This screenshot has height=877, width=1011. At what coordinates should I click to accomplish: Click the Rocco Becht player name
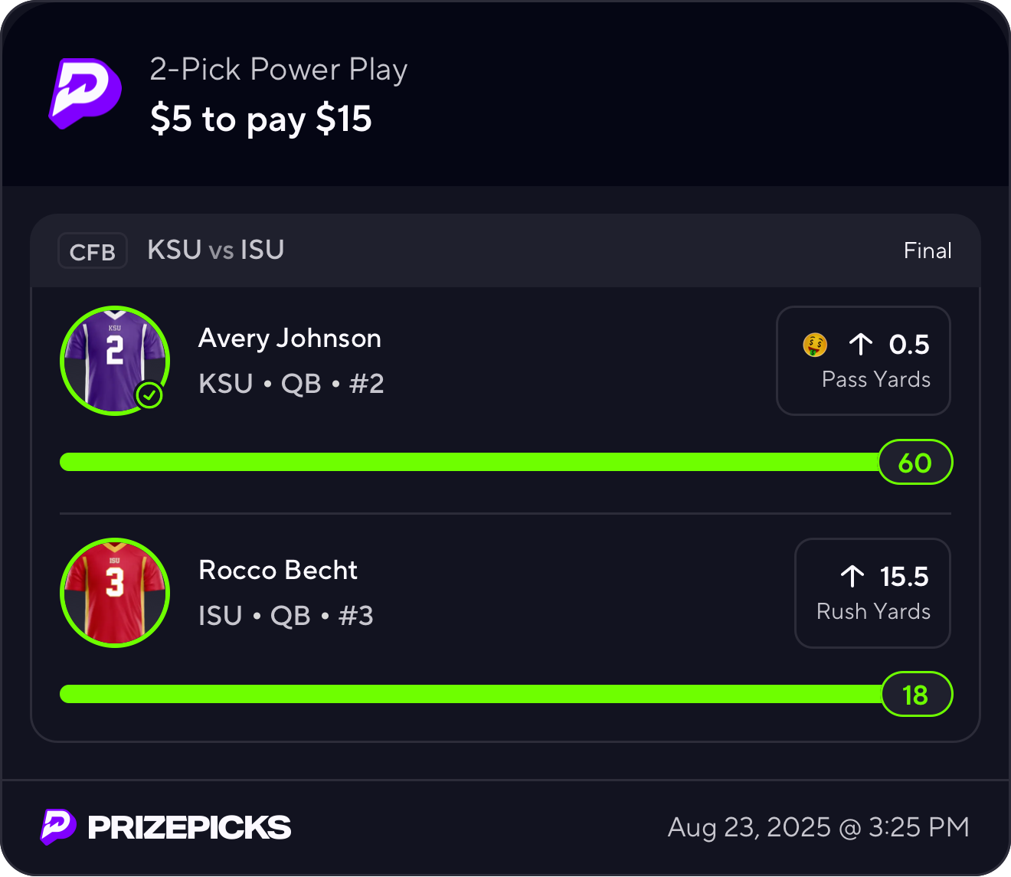pyautogui.click(x=278, y=571)
